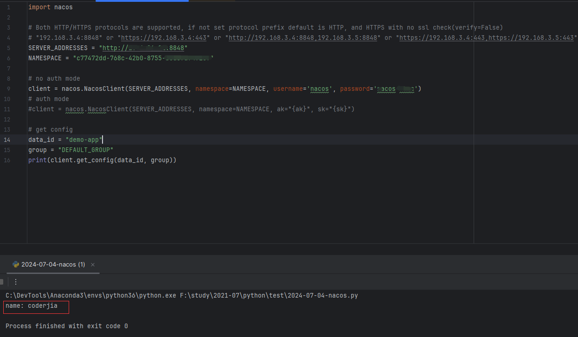Click the "DEFAULT_GROUP" string value
The height and width of the screenshot is (337, 578).
point(86,150)
